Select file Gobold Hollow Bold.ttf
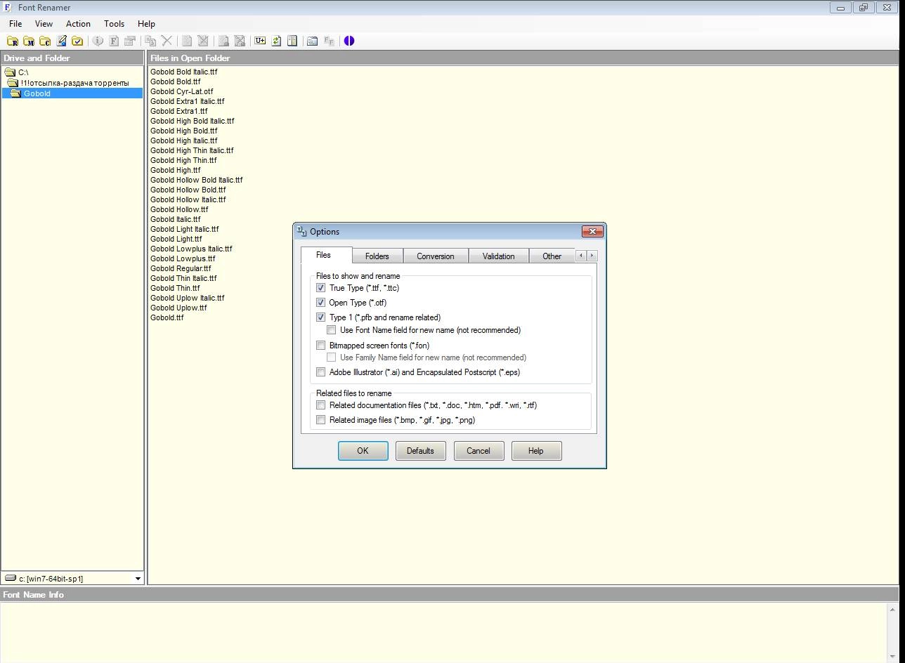The width and height of the screenshot is (905, 663). (188, 190)
